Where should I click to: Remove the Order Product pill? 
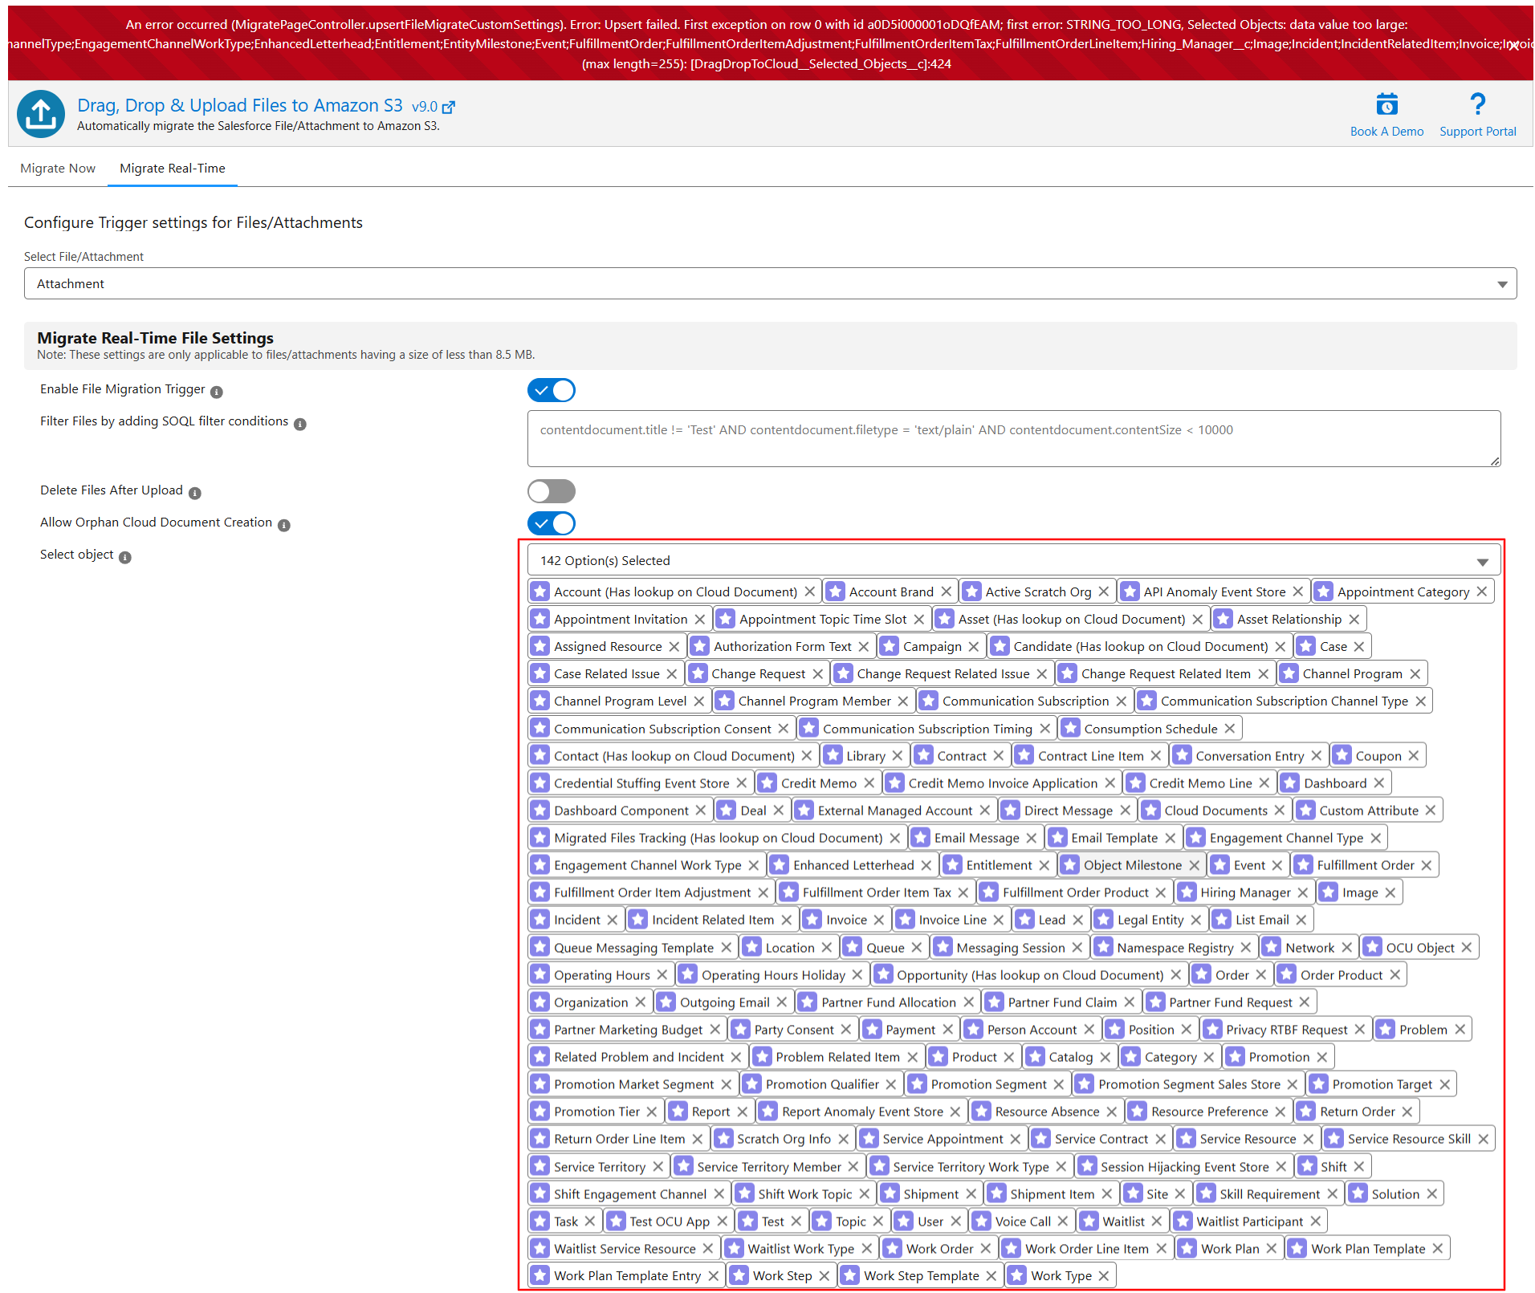click(1395, 974)
